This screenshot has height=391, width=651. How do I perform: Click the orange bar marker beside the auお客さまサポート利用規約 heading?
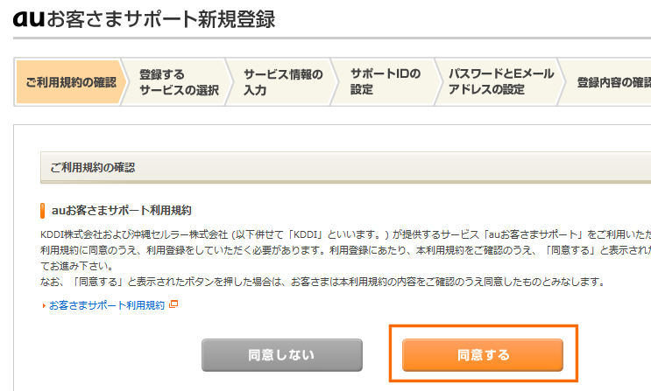43,211
